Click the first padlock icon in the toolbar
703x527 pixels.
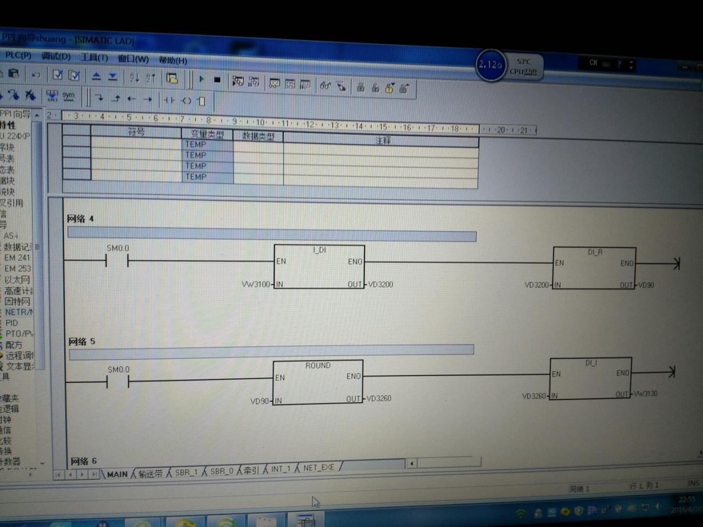[361, 87]
